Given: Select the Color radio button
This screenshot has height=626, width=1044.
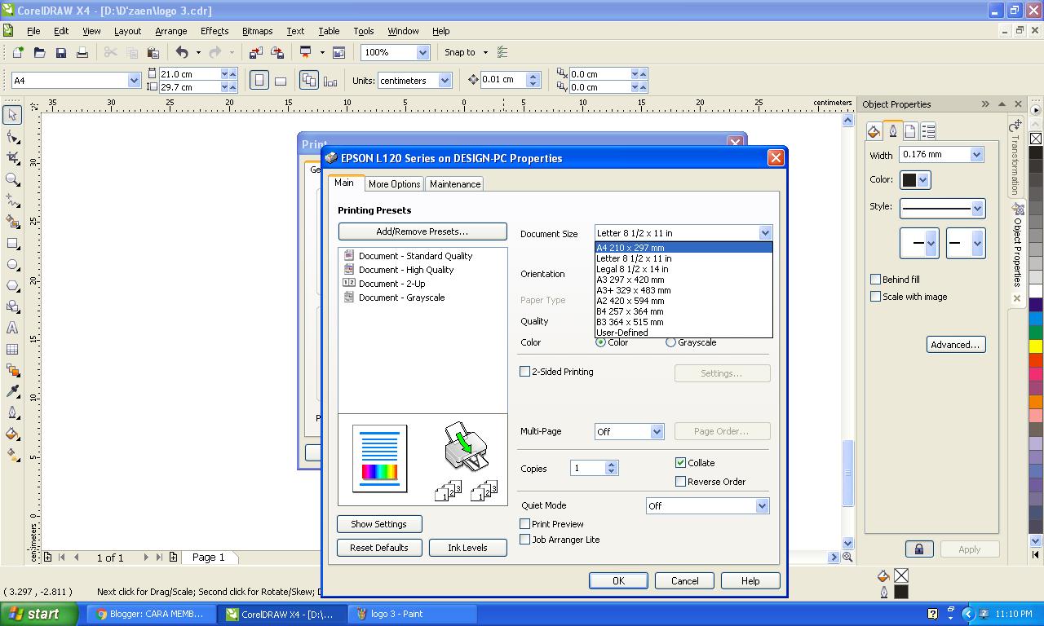Looking at the screenshot, I should tap(601, 342).
